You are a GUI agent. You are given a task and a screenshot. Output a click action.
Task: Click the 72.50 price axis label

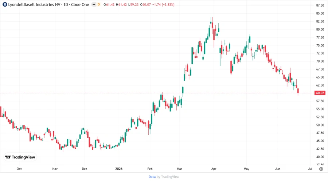coord(320,53)
